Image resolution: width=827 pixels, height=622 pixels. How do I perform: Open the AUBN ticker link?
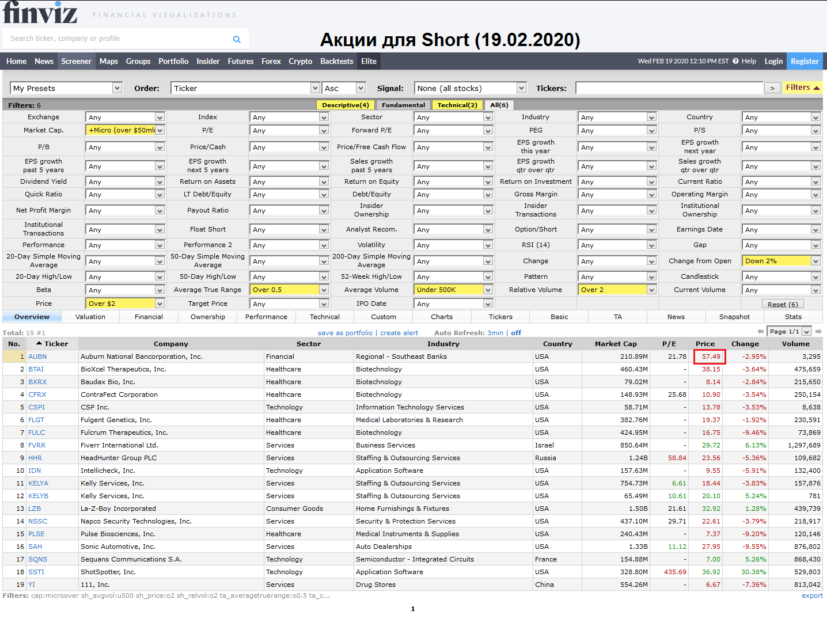point(37,356)
